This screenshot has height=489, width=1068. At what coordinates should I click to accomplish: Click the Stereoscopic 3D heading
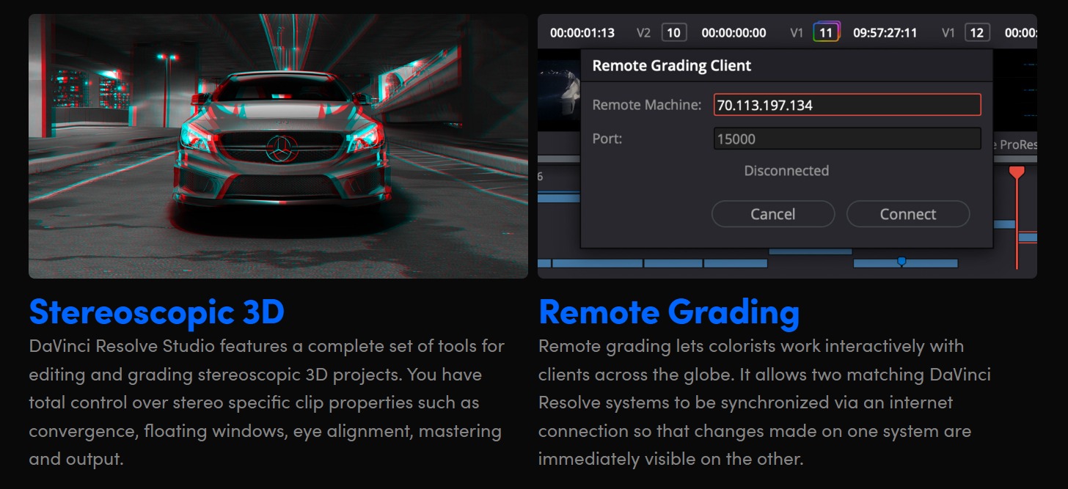pyautogui.click(x=156, y=312)
